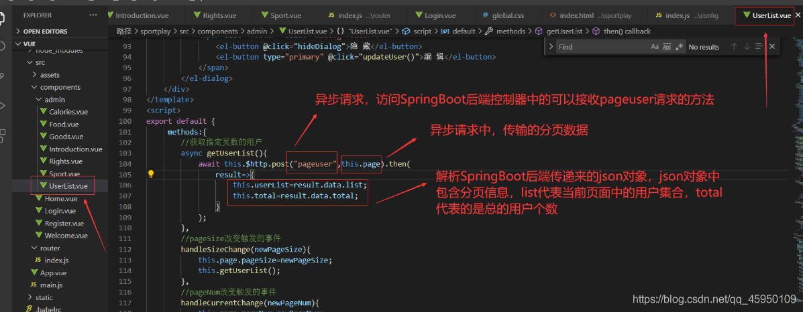This screenshot has height=312, width=803.
Task: Switch to the global.css editor tab
Action: tap(503, 15)
